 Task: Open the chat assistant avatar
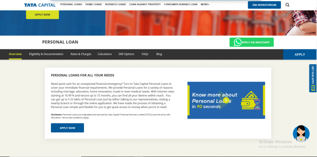[x=301, y=133]
